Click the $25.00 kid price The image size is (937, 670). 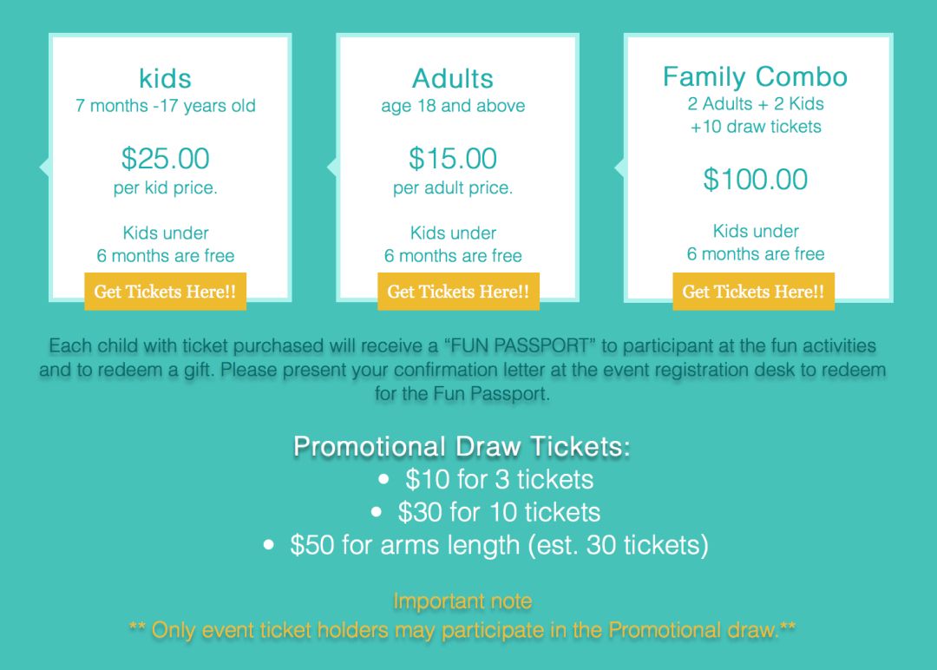coord(166,158)
